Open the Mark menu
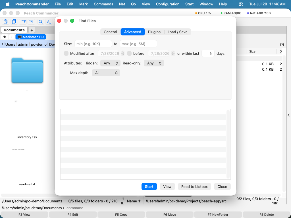 point(84,4)
